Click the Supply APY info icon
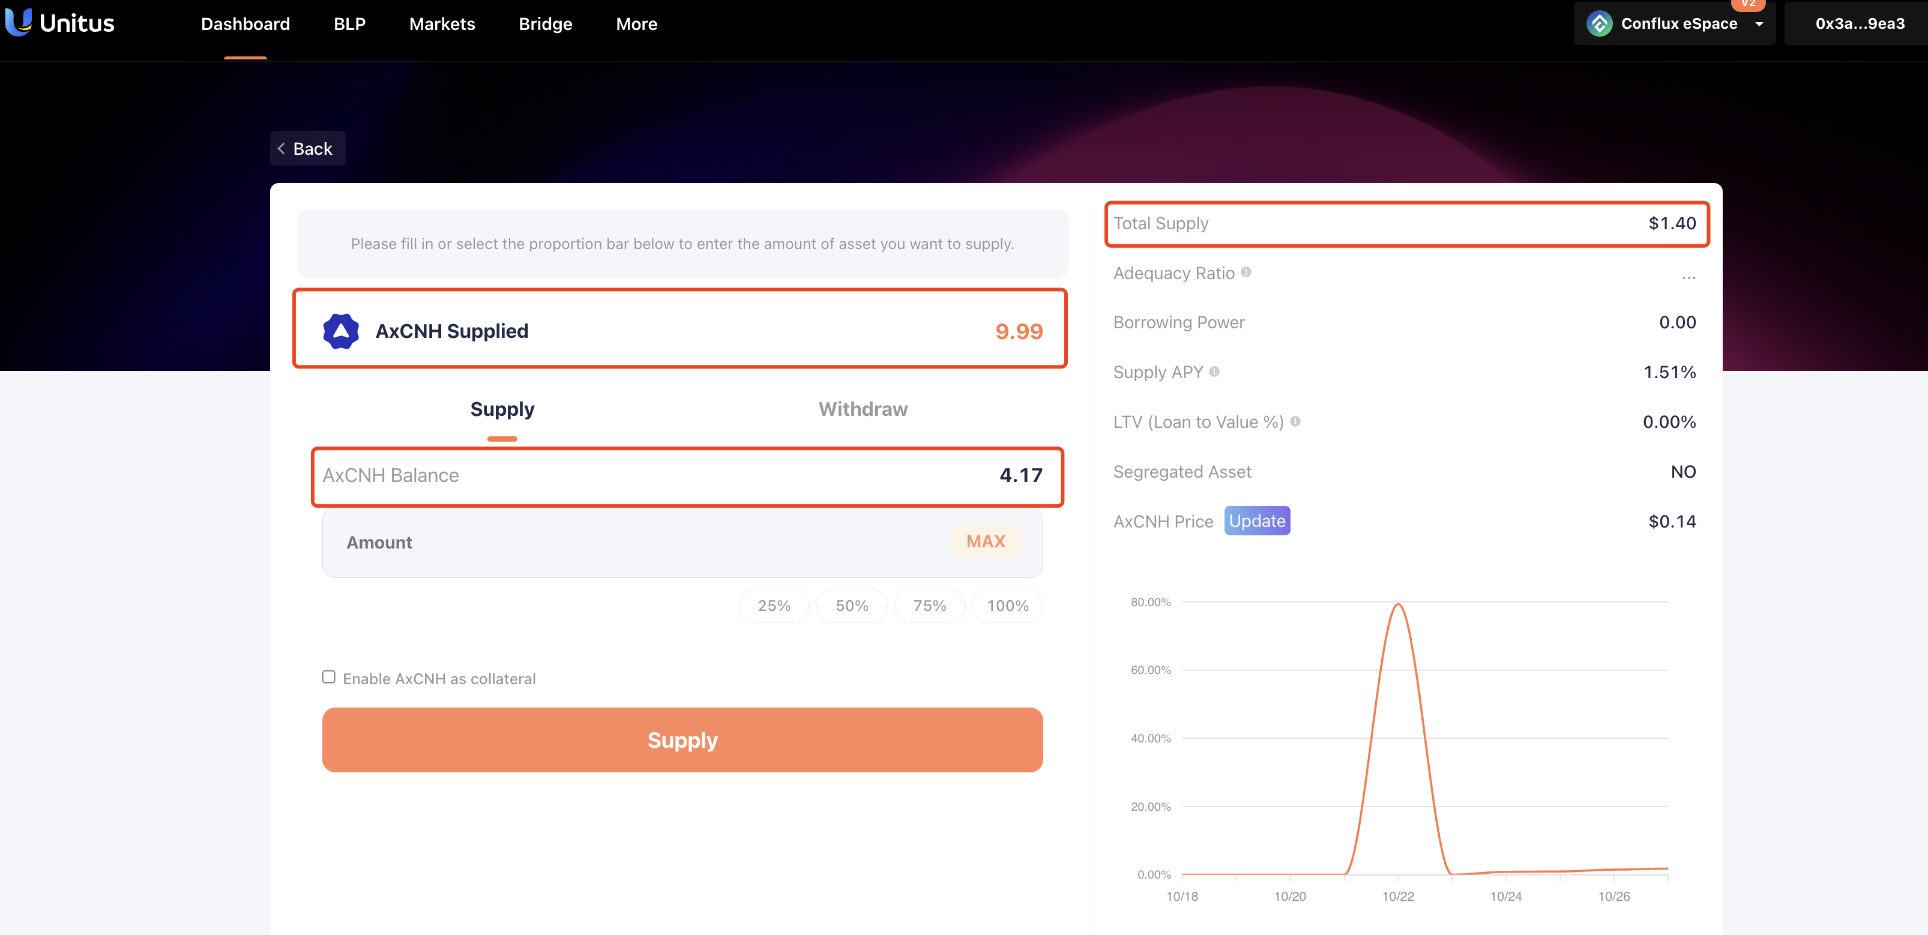This screenshot has width=1928, height=935. (x=1214, y=371)
